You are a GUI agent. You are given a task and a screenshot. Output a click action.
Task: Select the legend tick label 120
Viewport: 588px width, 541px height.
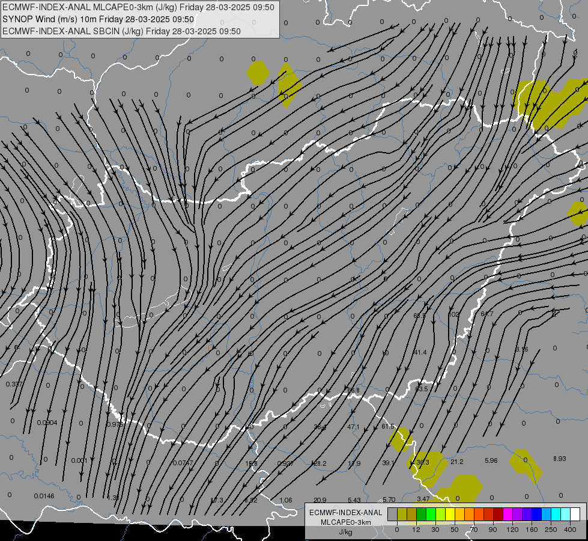click(512, 530)
